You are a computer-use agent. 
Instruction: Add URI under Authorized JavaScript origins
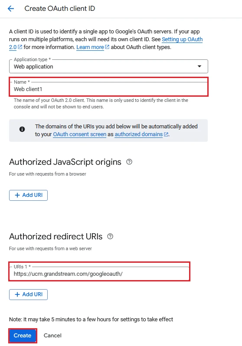coord(28,195)
